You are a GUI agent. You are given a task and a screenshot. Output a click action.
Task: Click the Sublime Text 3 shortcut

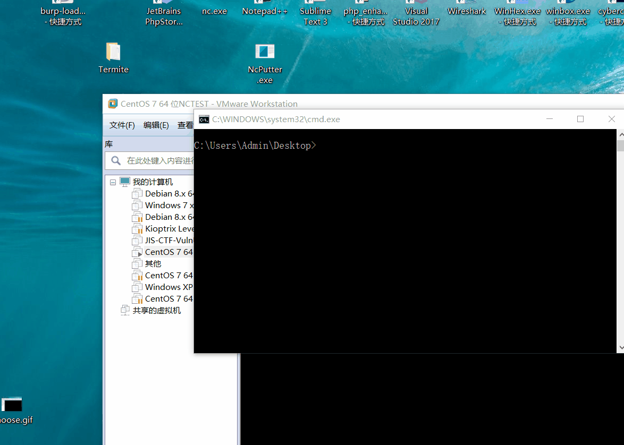tap(315, 15)
